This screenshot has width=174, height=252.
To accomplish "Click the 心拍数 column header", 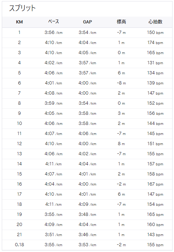I will 155,22.
